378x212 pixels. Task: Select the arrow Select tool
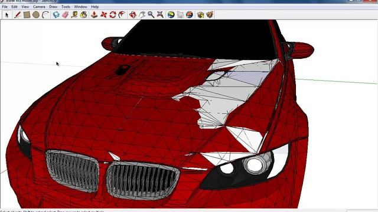tap(6, 15)
